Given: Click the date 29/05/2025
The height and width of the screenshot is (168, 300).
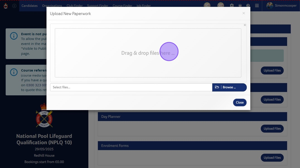Looking at the screenshot, I should (44, 149).
